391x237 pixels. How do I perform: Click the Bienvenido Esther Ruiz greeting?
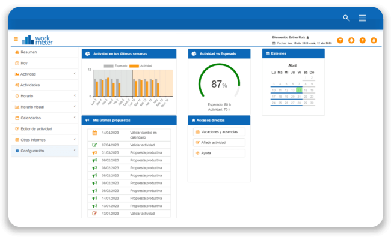tap(288, 37)
